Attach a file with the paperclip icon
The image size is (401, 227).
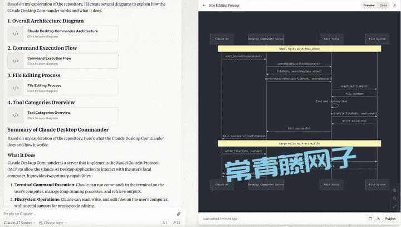[179, 214]
